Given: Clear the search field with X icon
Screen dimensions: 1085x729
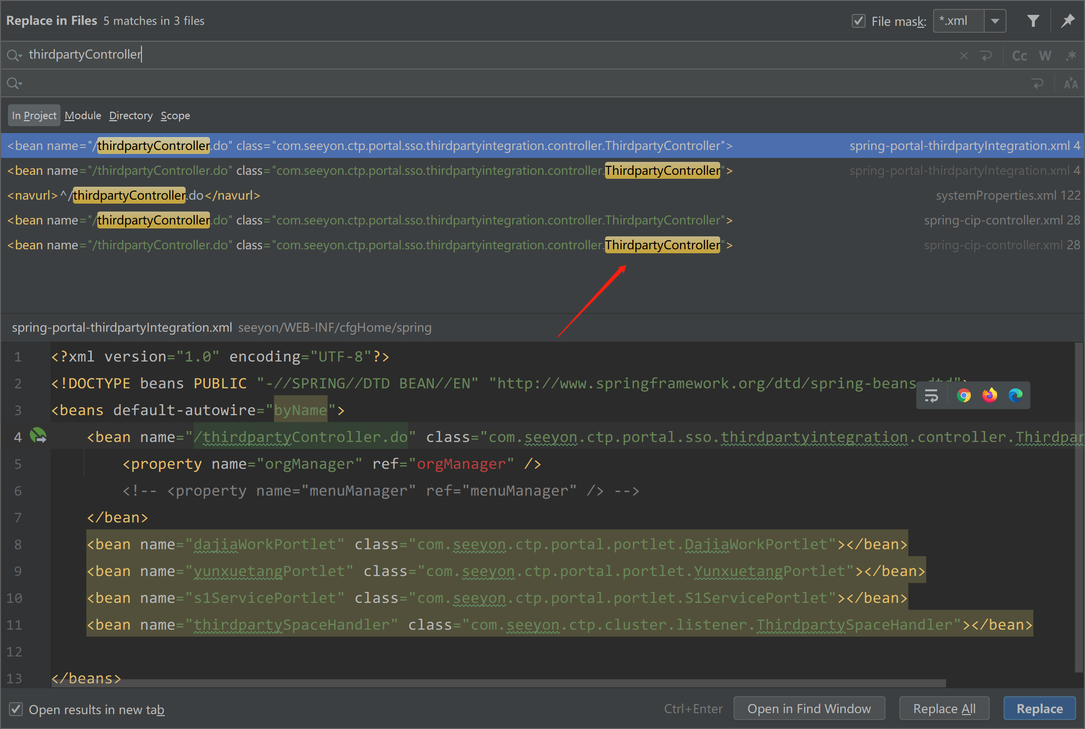Looking at the screenshot, I should 963,56.
